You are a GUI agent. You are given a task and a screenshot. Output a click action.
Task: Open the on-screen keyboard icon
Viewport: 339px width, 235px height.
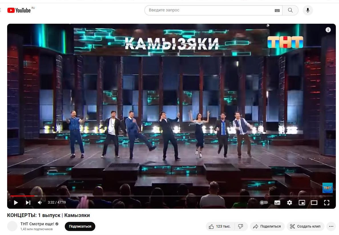(x=277, y=10)
